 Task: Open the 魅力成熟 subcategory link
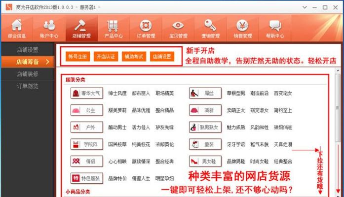(236, 127)
